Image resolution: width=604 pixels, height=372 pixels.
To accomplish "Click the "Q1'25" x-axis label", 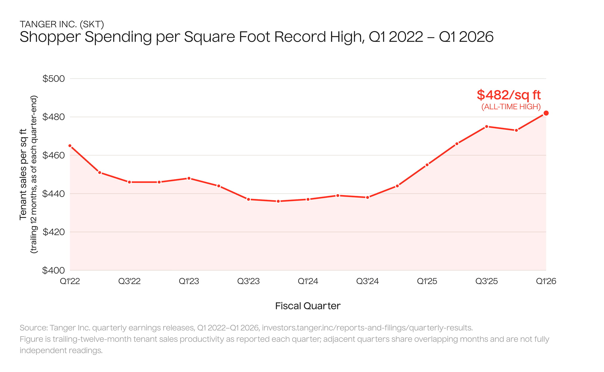I will (427, 281).
